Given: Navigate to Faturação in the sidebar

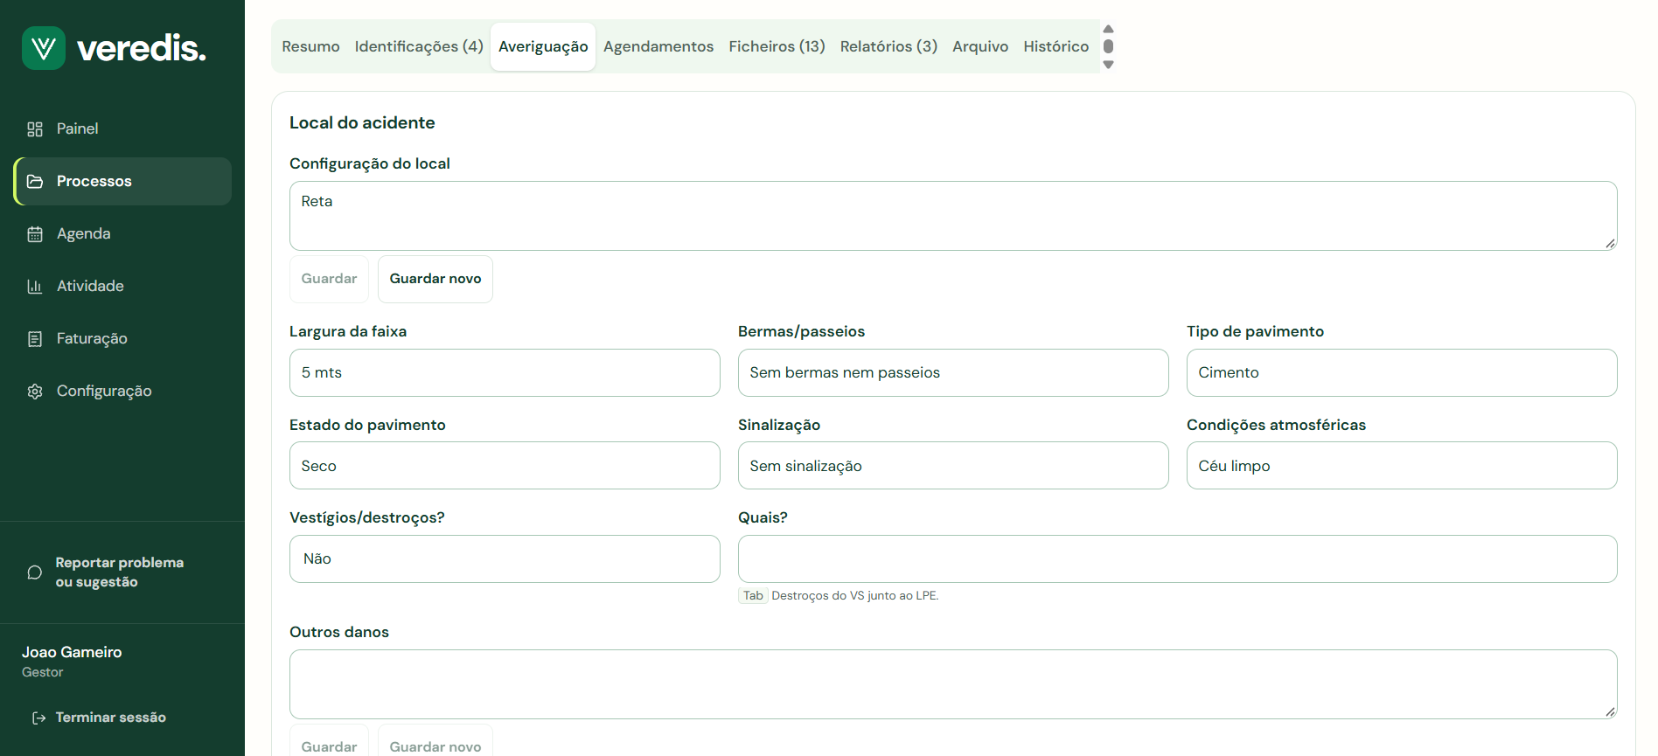Looking at the screenshot, I should (x=122, y=339).
